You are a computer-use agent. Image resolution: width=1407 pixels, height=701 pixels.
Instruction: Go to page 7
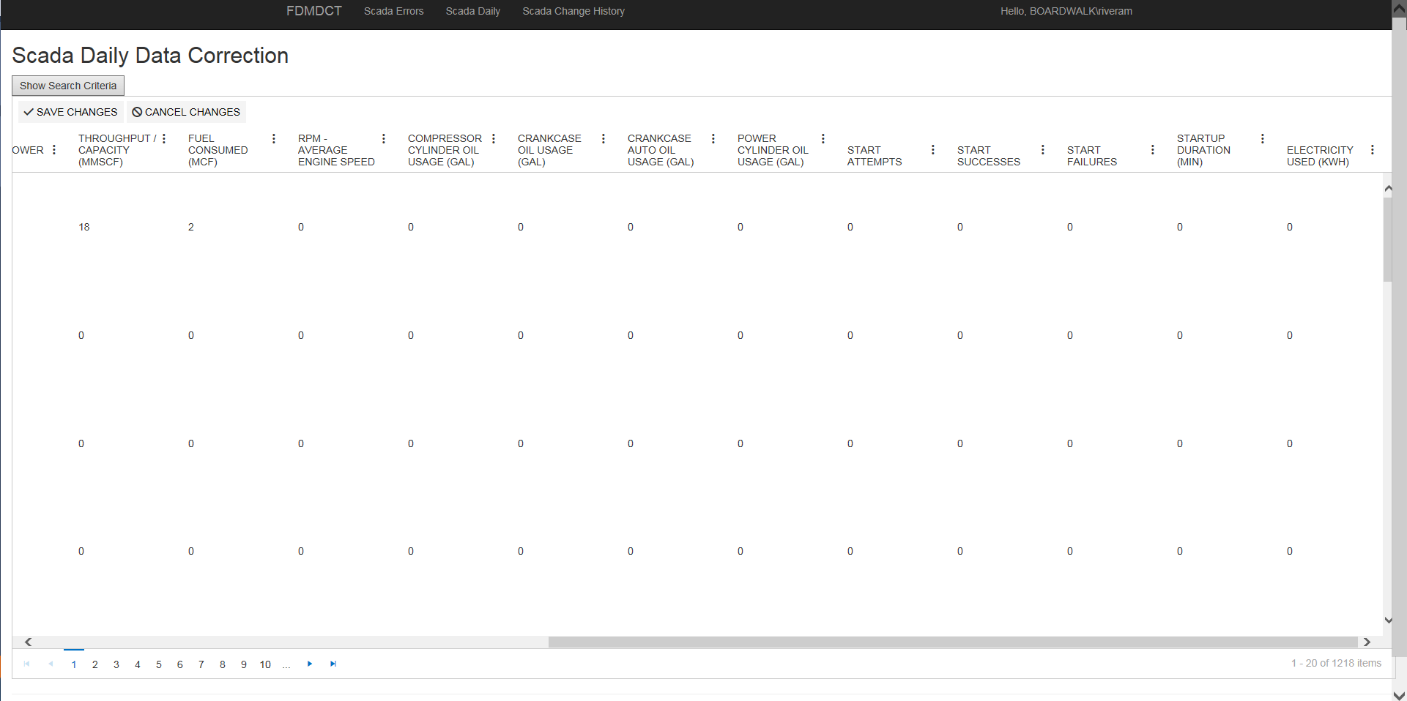pyautogui.click(x=201, y=664)
